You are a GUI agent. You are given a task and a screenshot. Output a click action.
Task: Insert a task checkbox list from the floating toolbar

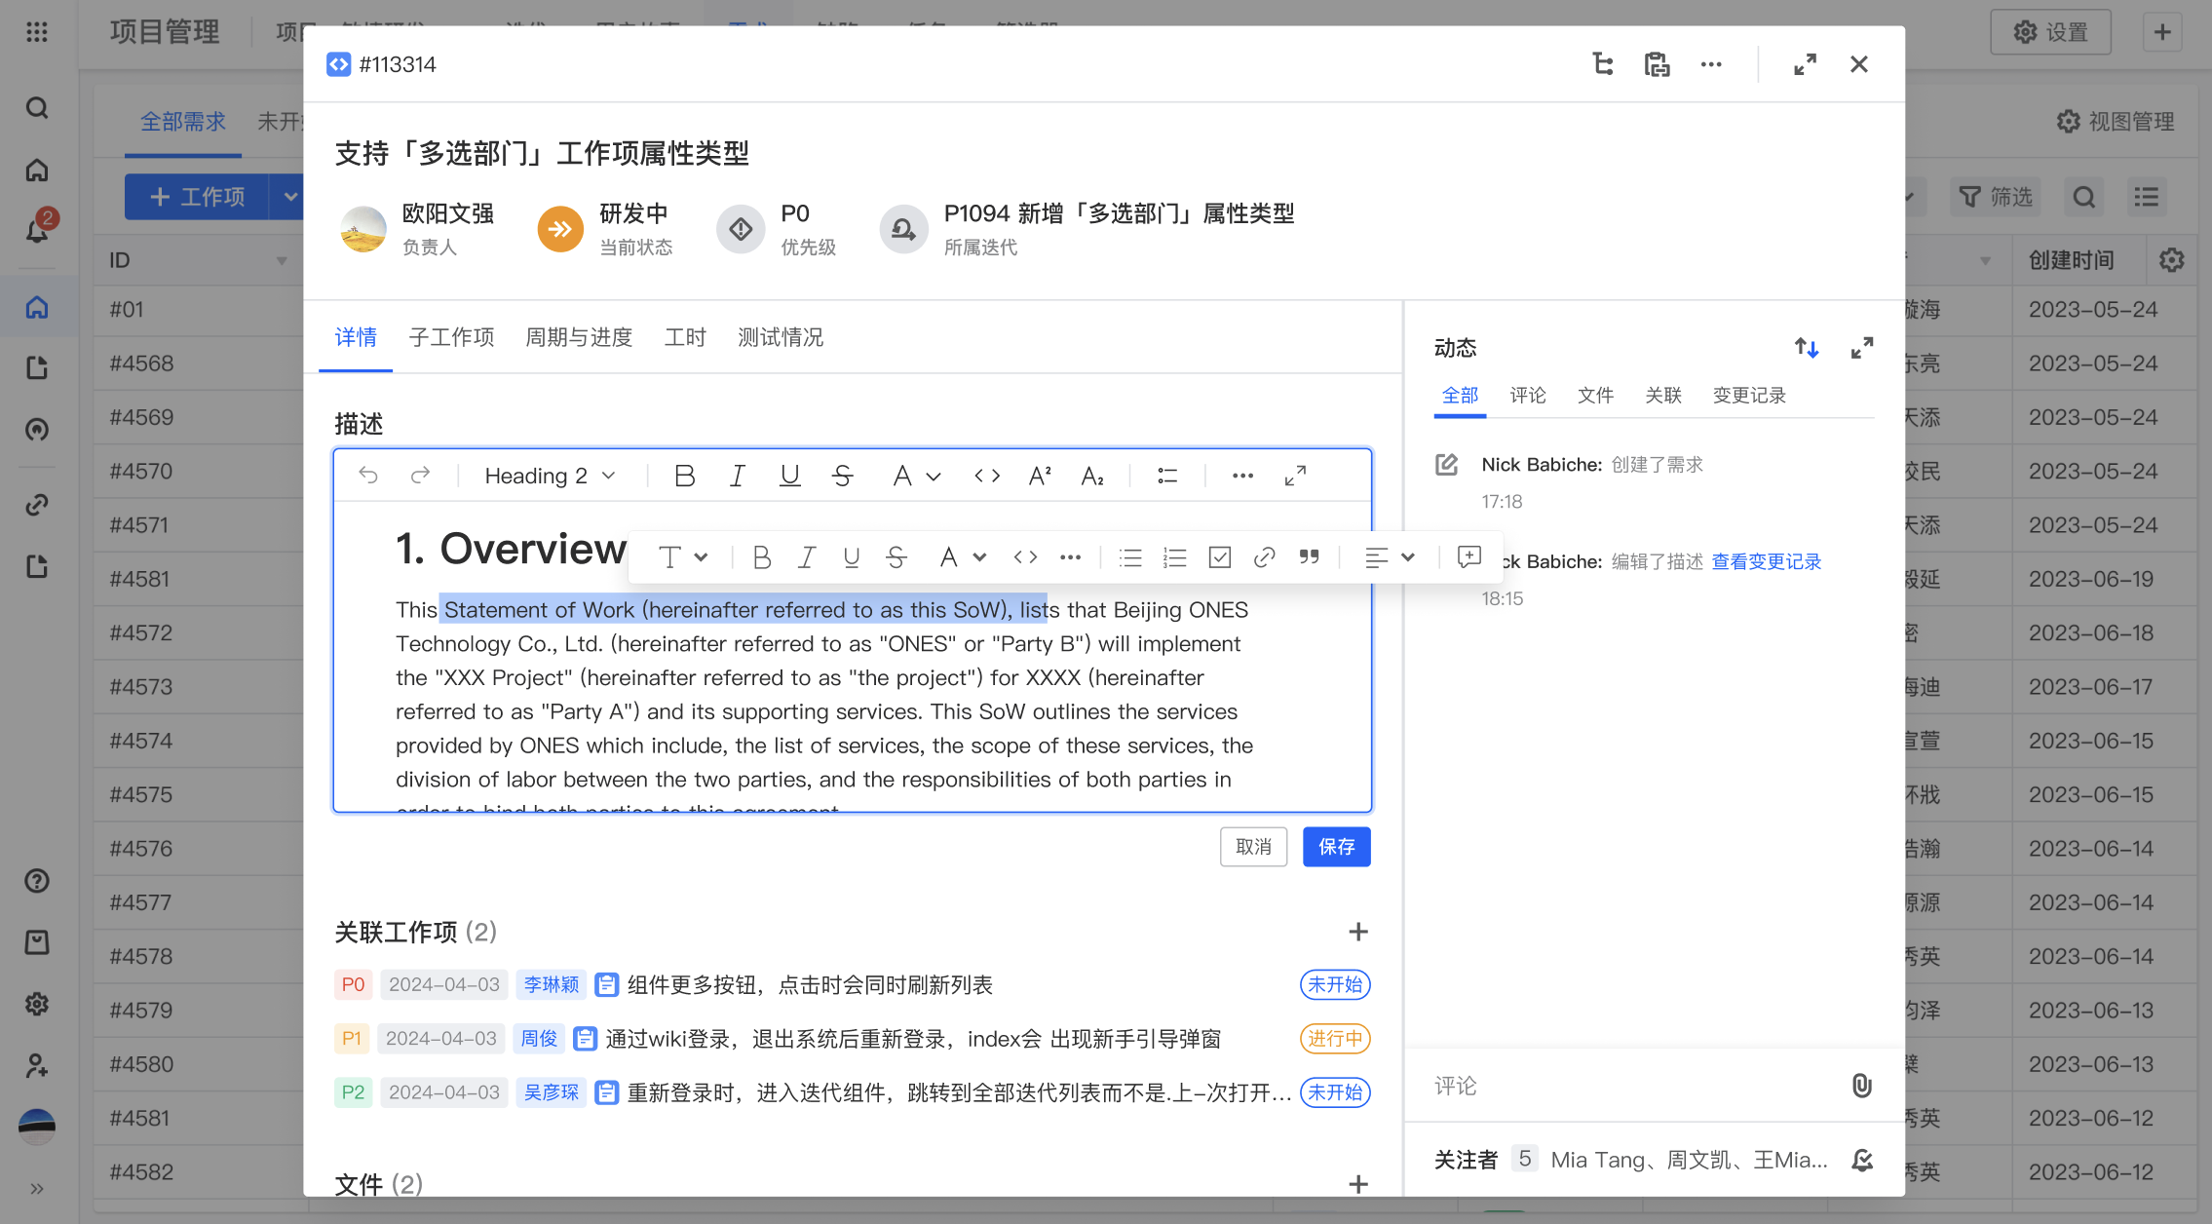pos(1218,556)
